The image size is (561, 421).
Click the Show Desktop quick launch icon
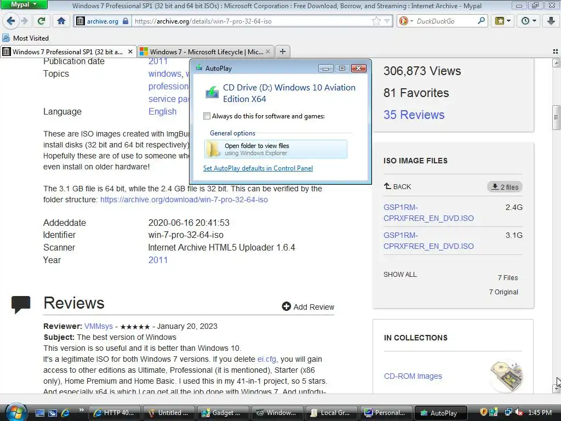click(39, 413)
